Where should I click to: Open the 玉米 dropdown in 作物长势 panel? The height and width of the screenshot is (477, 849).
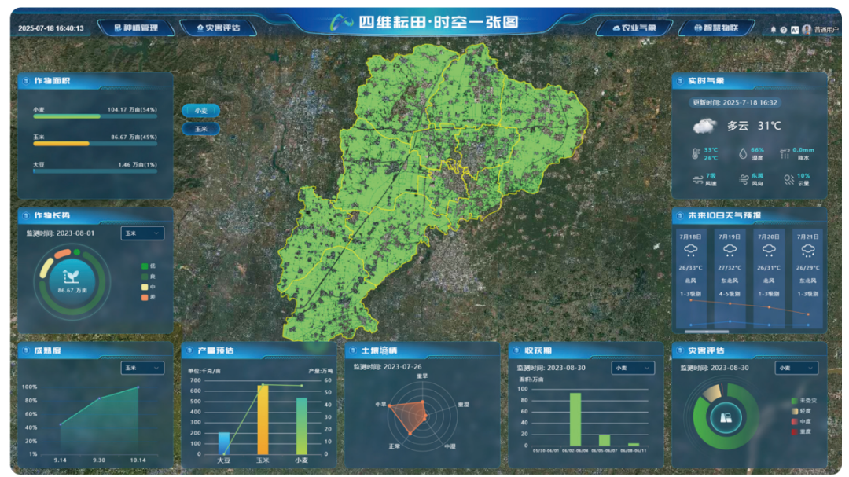[142, 233]
